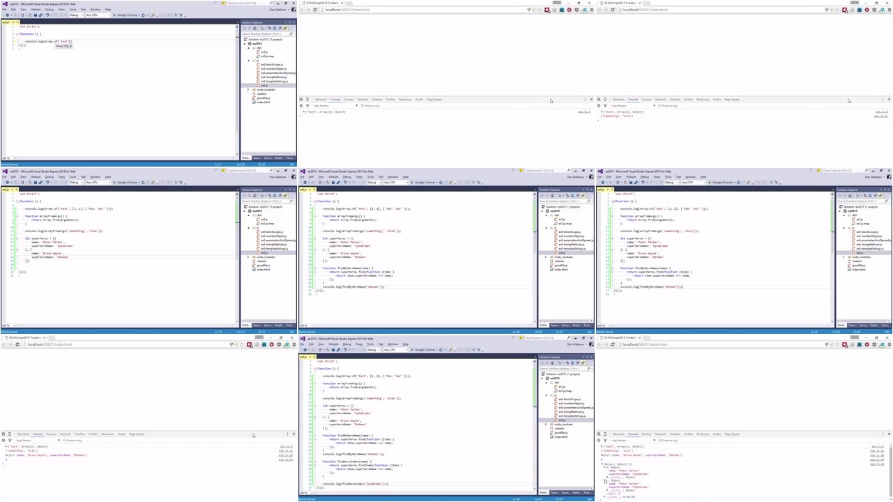Open Debug menu in VS window with only Array.of('test') line

coord(49,10)
